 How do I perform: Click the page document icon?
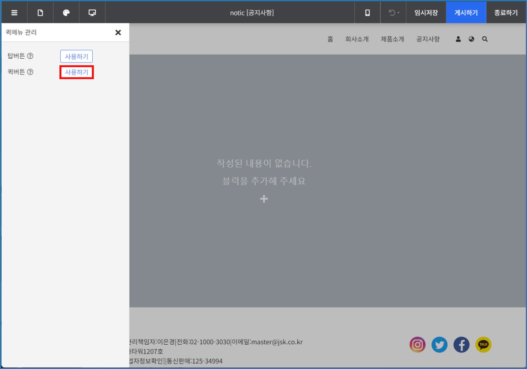40,13
